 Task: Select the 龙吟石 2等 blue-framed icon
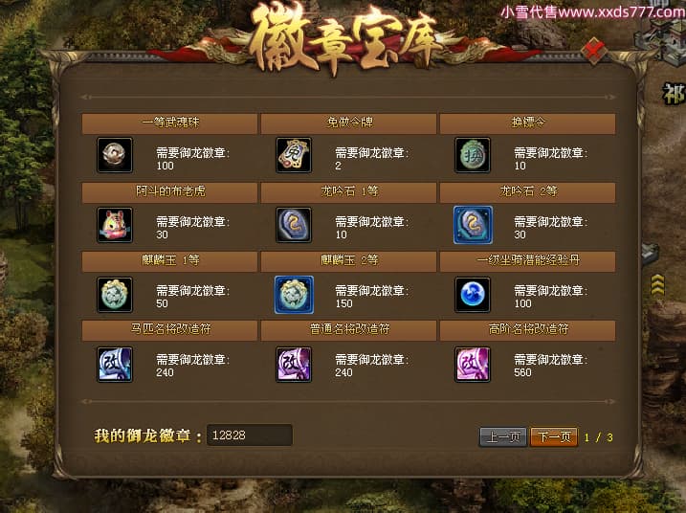click(473, 225)
